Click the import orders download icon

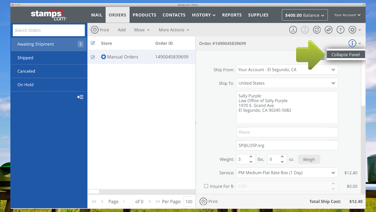tap(293, 30)
